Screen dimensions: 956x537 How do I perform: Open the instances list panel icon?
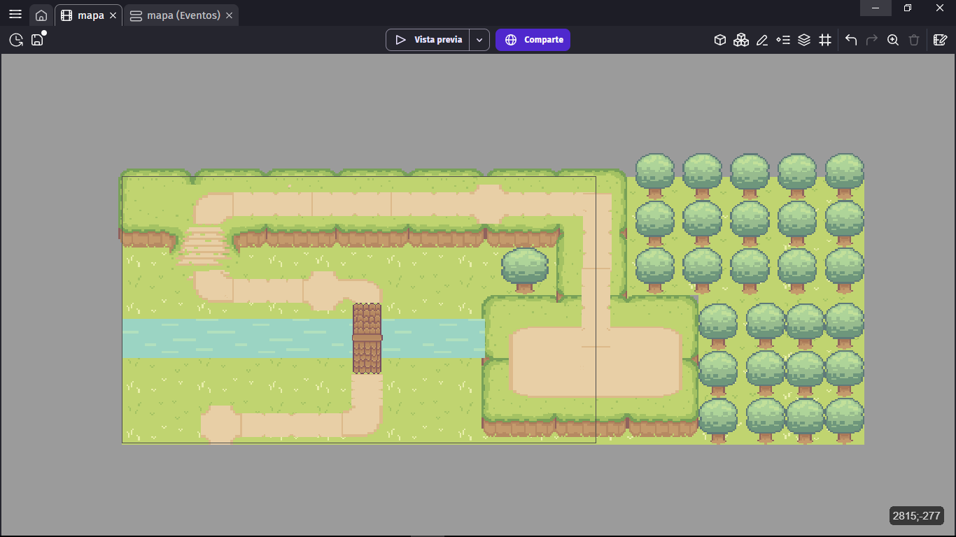tap(783, 40)
